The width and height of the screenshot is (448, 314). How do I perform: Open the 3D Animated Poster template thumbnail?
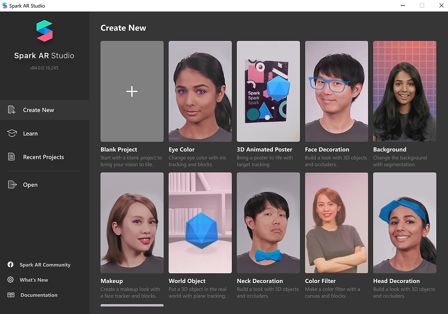coord(268,91)
